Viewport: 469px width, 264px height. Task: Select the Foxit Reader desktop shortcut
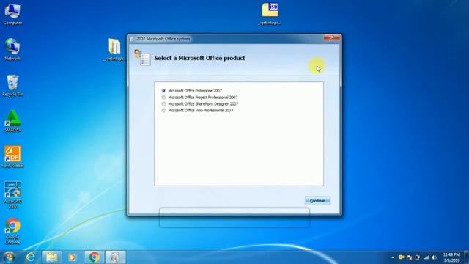(x=12, y=156)
